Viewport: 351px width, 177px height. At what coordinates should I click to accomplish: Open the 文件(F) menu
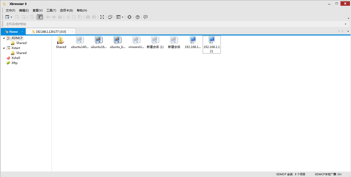coord(11,10)
